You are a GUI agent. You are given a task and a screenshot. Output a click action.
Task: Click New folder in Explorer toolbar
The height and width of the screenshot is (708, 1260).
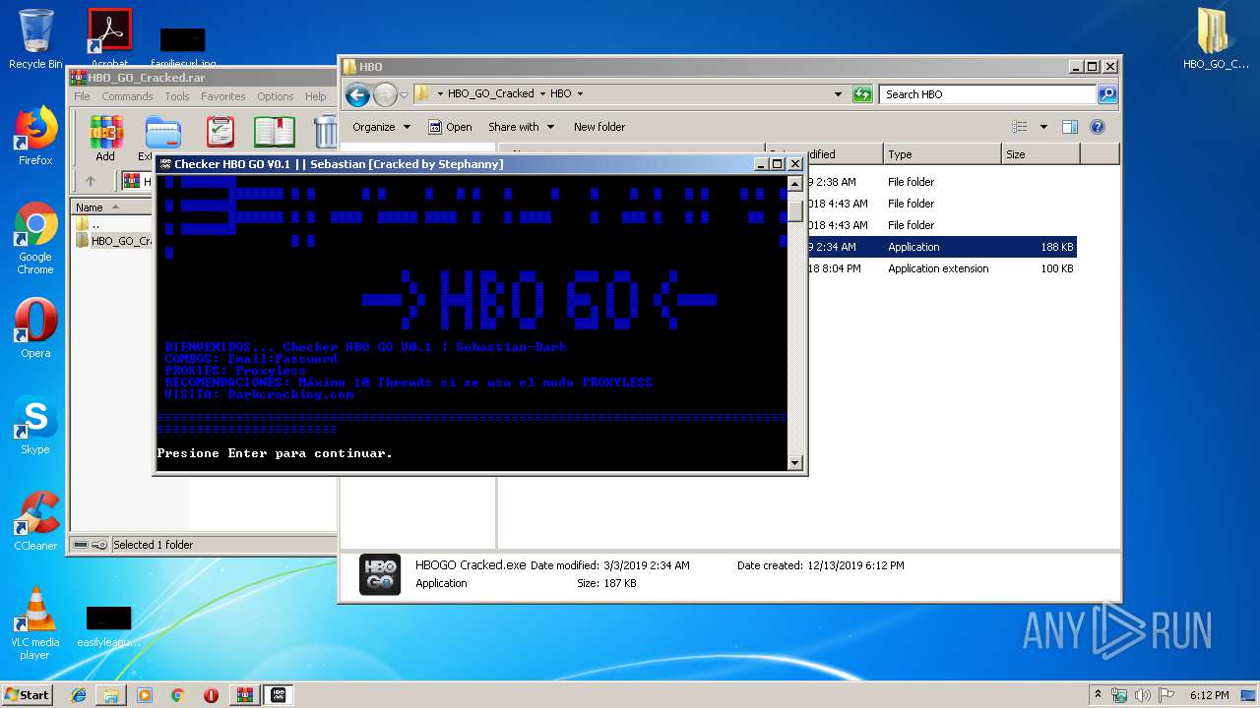point(599,127)
